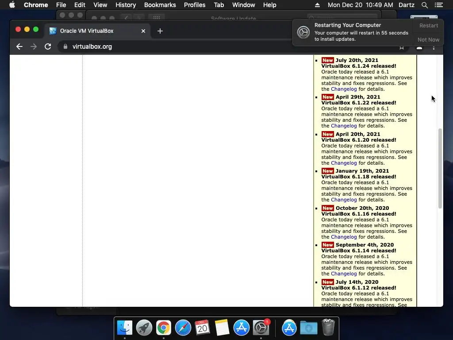Open Changelog link for VirtualBox 6.1.22
Image resolution: width=453 pixels, height=340 pixels.
pyautogui.click(x=344, y=126)
